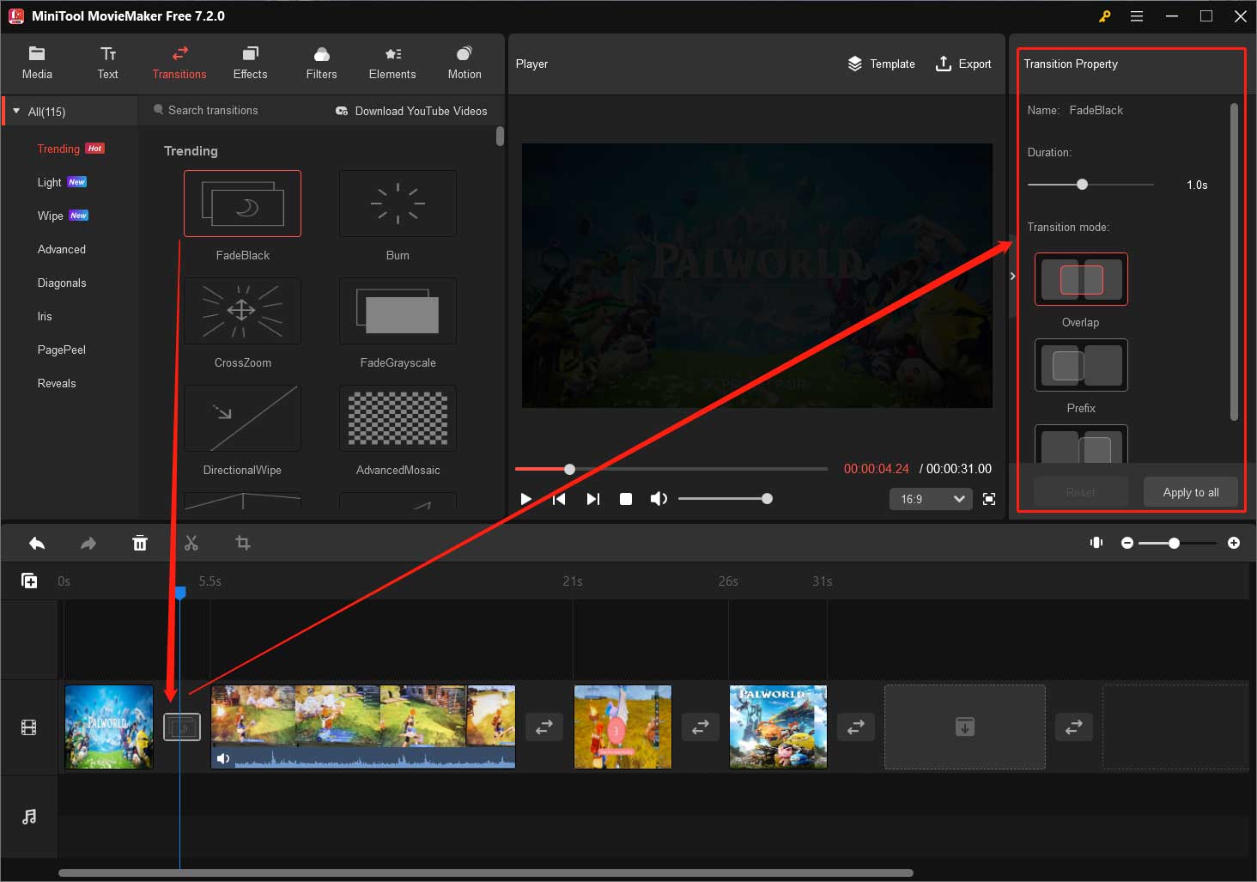Select the FadeBlack transition on timeline
This screenshot has width=1257, height=882.
pos(182,727)
